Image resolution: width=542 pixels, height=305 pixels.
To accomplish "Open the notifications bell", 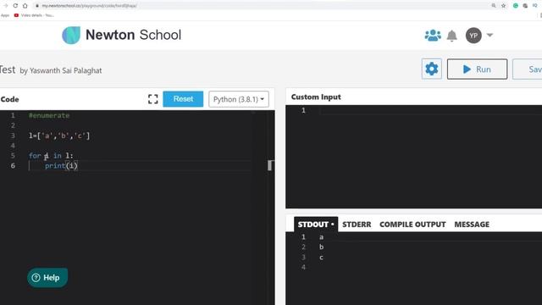I will (x=451, y=36).
